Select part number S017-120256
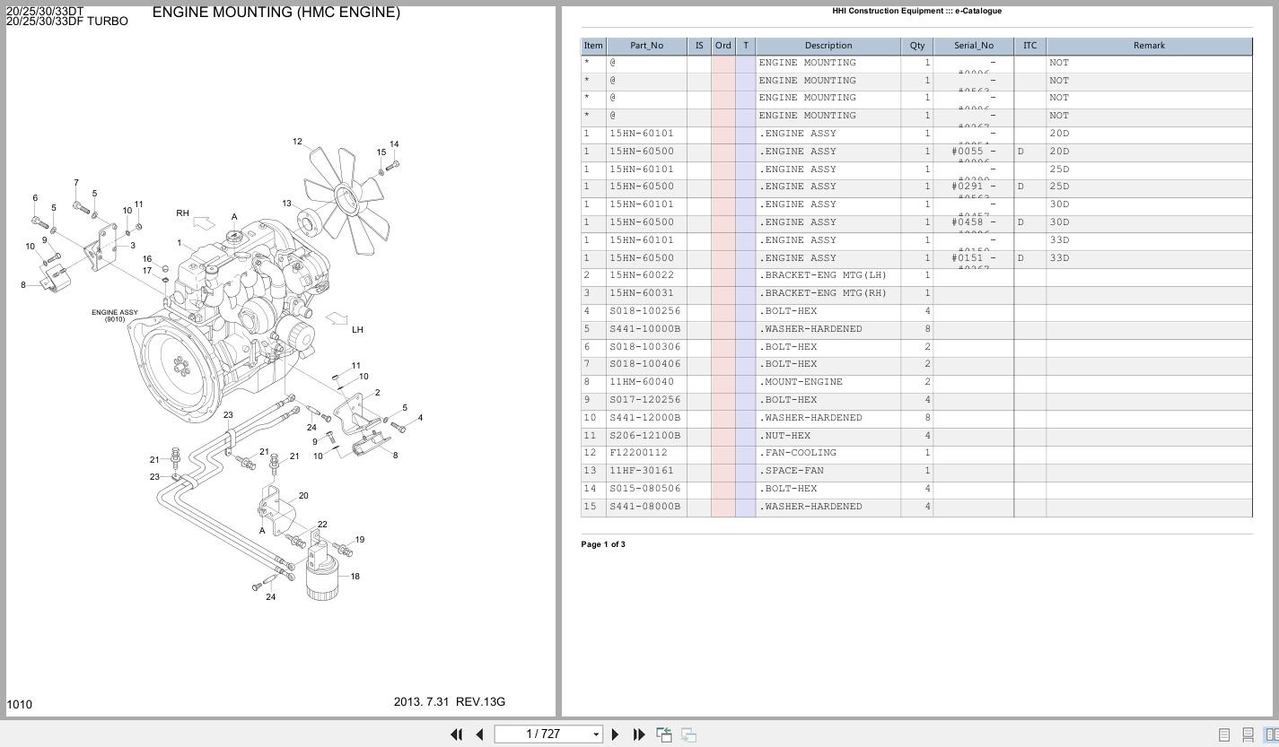The height and width of the screenshot is (747, 1279). (x=645, y=400)
